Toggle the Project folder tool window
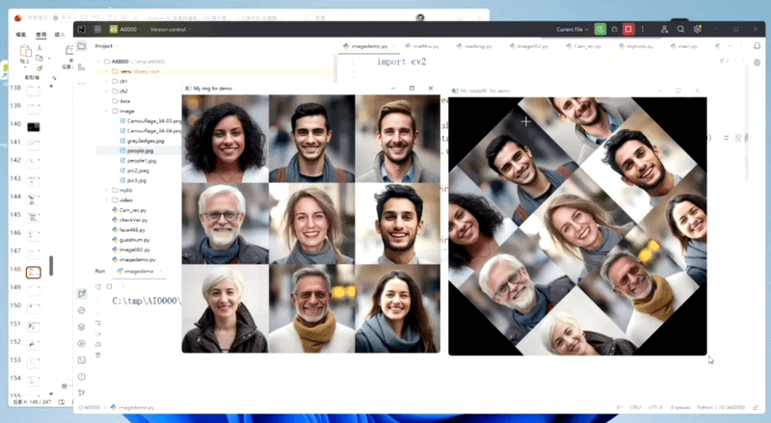 [82, 45]
